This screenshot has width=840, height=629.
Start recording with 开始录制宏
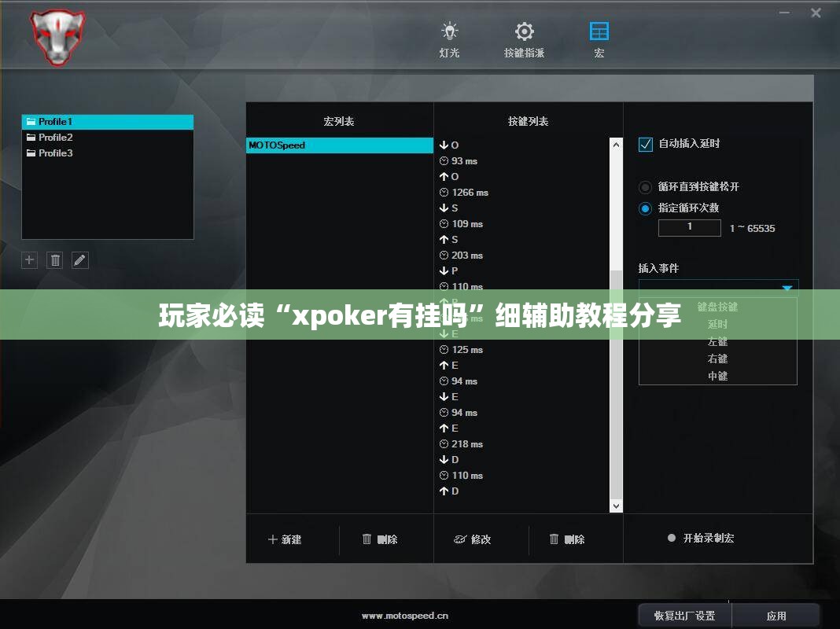click(x=701, y=538)
